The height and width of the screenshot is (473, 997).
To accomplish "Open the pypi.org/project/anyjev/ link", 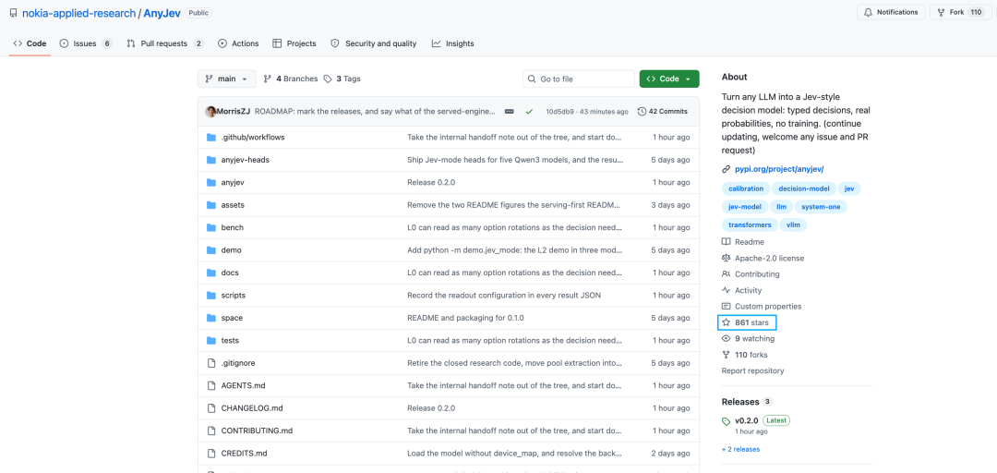I will [x=779, y=169].
